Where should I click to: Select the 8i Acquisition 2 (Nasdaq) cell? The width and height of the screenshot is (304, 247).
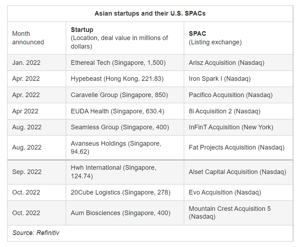click(x=225, y=111)
